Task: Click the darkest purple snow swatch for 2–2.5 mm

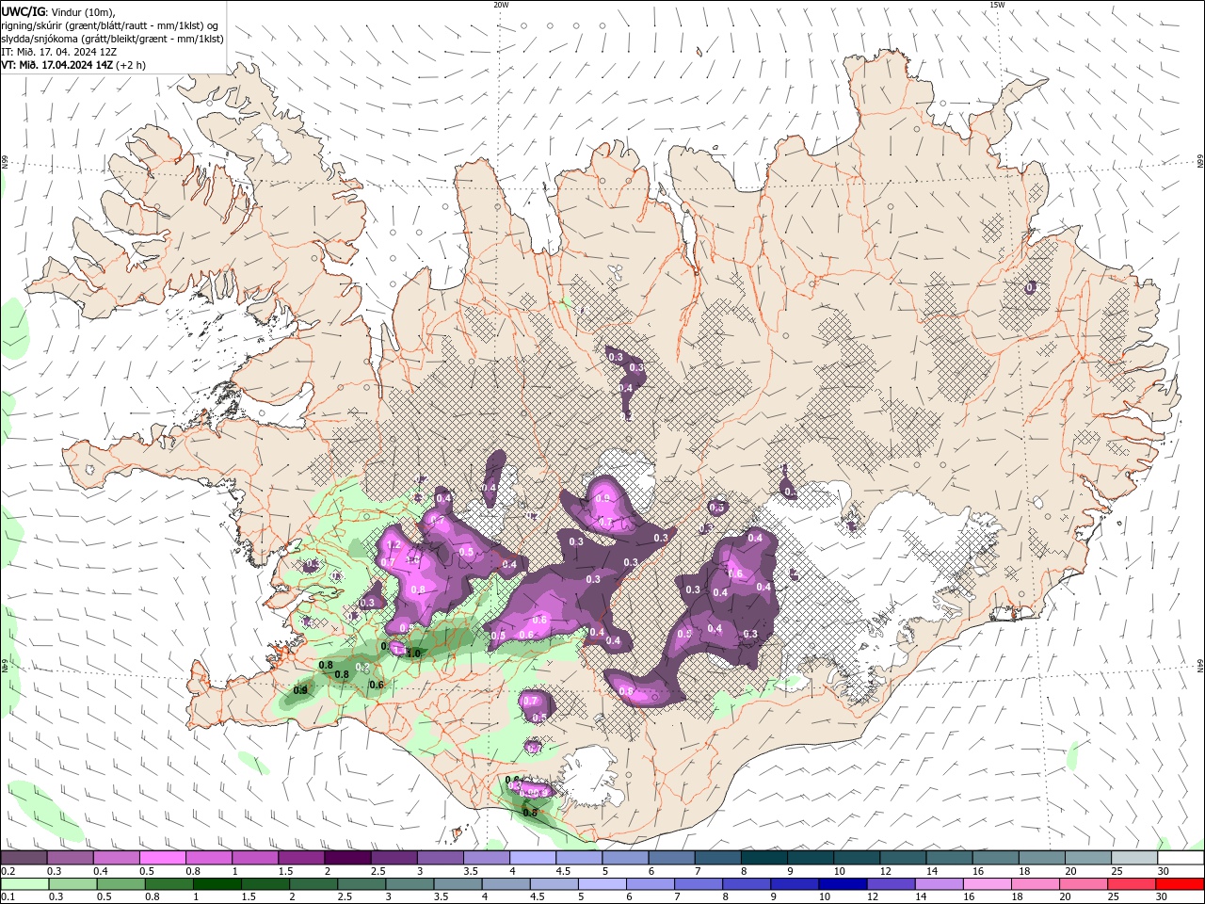Action: click(x=346, y=858)
